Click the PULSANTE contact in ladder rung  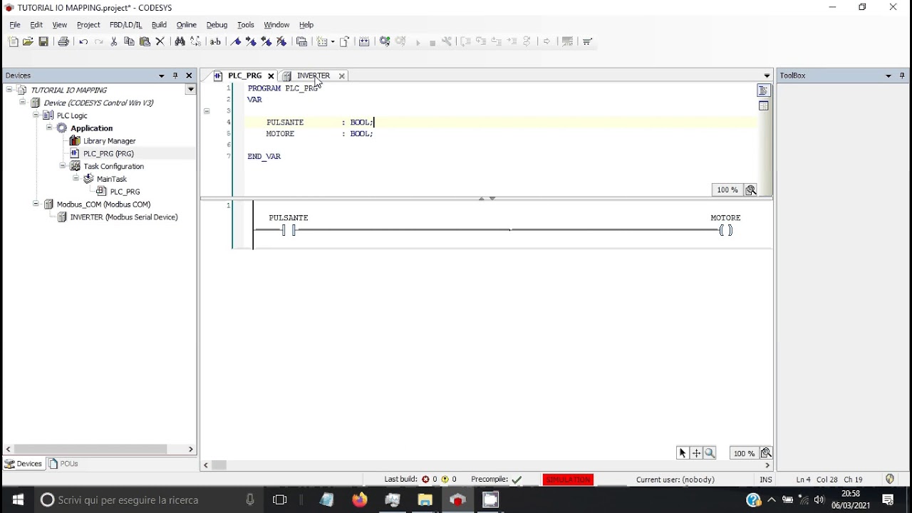coord(289,230)
